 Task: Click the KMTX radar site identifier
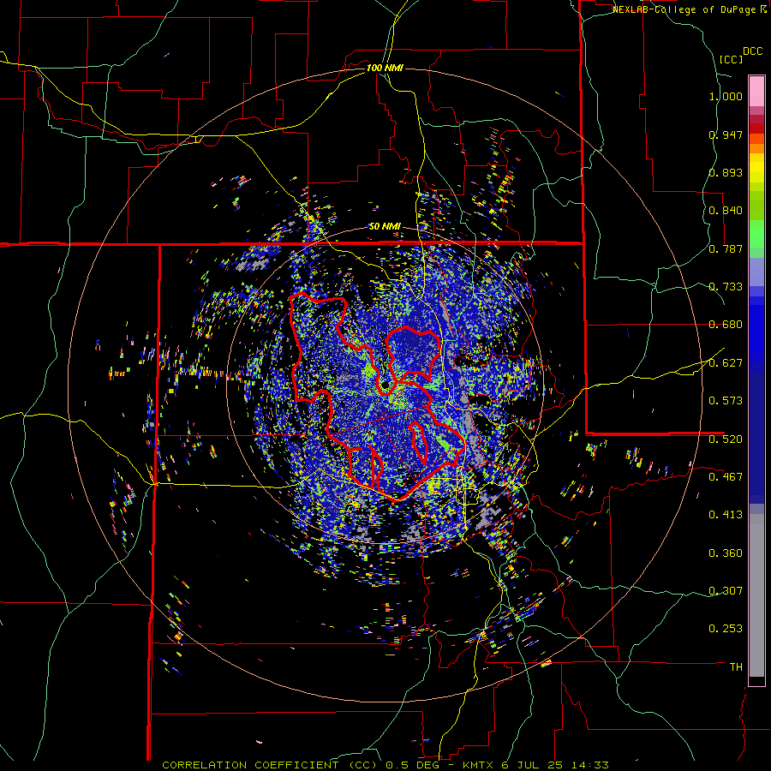(x=480, y=765)
